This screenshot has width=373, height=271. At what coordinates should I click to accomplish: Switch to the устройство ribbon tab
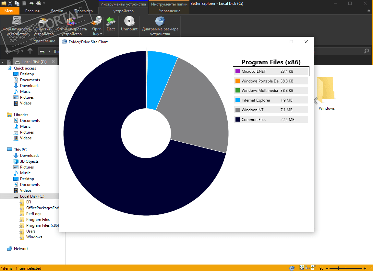pos(123,11)
